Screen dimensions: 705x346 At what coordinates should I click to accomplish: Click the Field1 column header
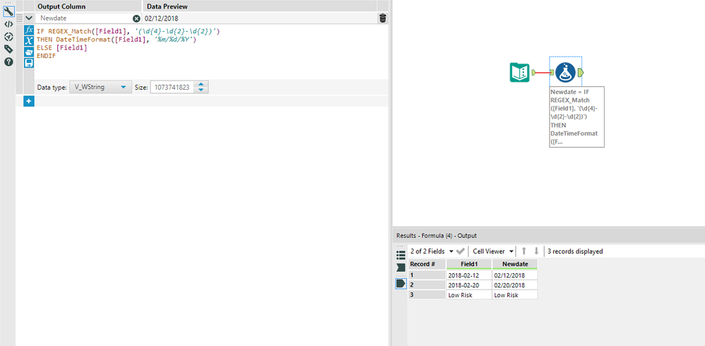click(x=469, y=264)
